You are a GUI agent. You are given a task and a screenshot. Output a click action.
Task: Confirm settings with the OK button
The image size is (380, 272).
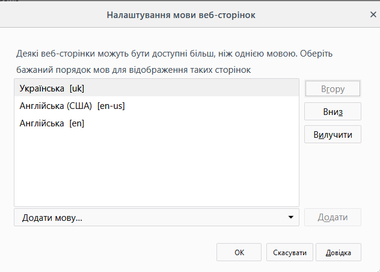click(x=239, y=252)
